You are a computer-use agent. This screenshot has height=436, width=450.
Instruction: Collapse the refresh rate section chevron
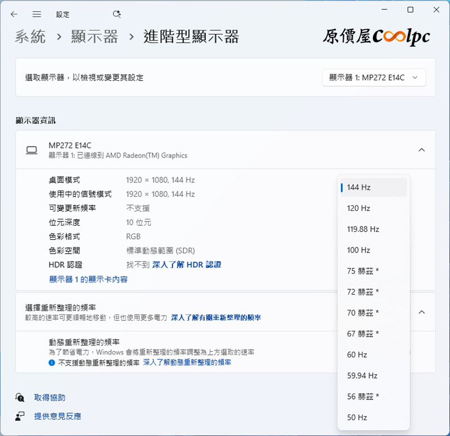click(421, 312)
